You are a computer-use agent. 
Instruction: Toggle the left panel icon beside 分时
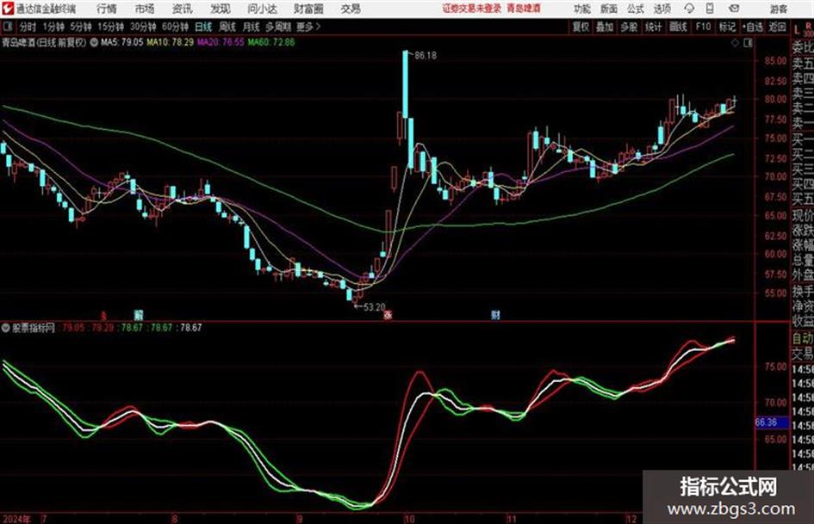click(8, 27)
